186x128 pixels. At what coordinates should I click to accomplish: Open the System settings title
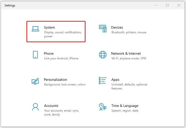coord(49,27)
